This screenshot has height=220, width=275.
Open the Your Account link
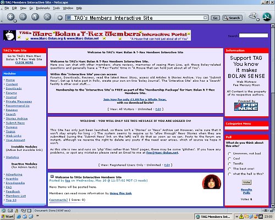coord(15,140)
